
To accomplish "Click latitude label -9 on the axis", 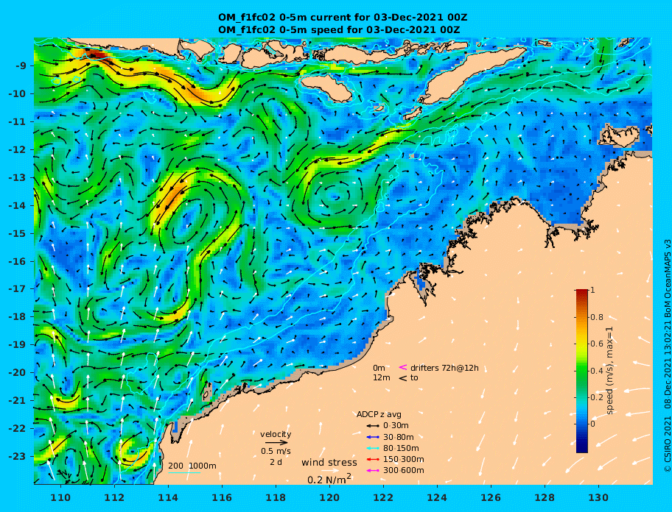I will 22,66.
